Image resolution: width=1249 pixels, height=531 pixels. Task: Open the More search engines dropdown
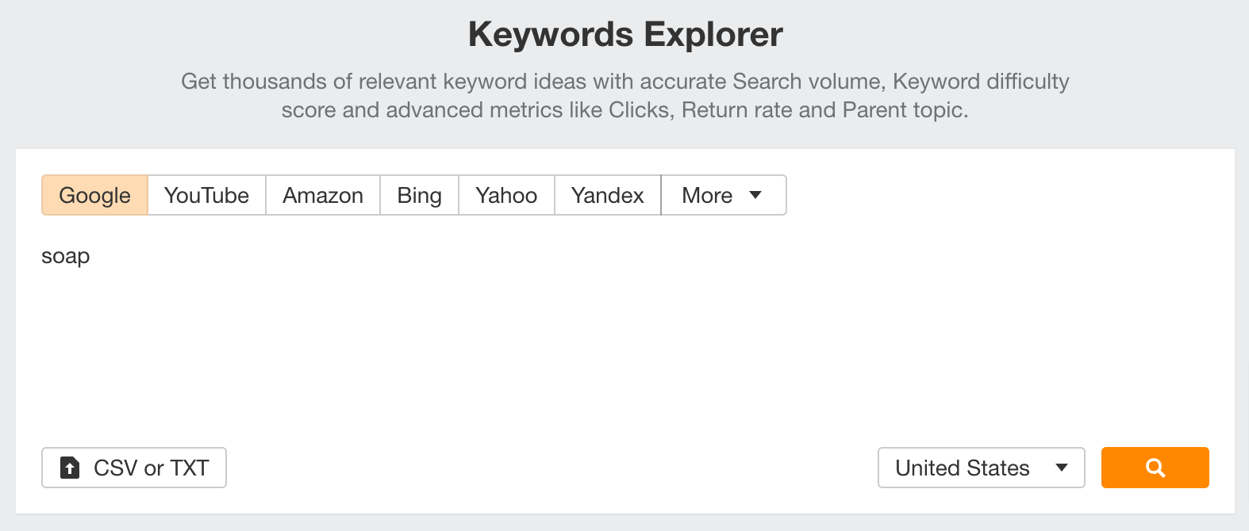click(x=722, y=195)
